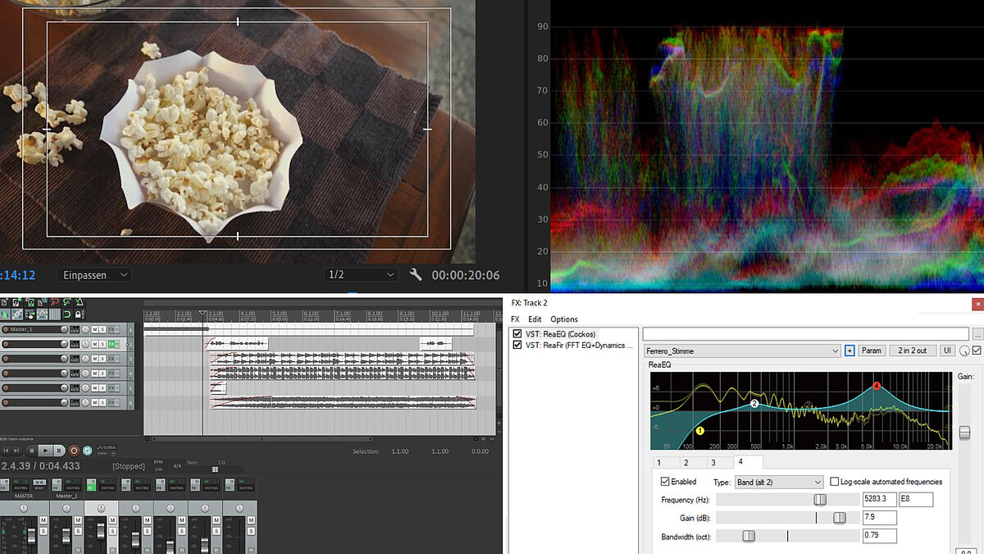984x554 pixels.
Task: Toggle the snap magnet toolbar icon
Action: coord(67,314)
